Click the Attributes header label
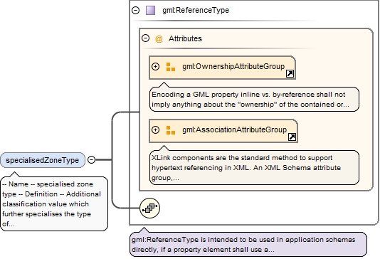380x259 pixels. click(x=186, y=38)
